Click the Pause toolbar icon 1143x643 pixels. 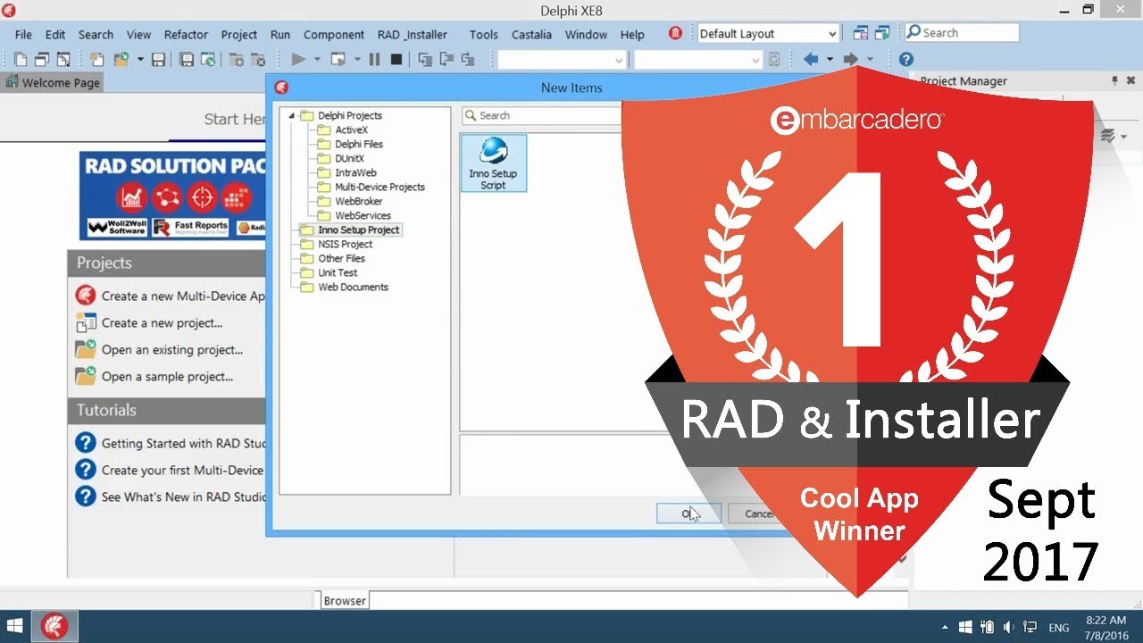[374, 60]
